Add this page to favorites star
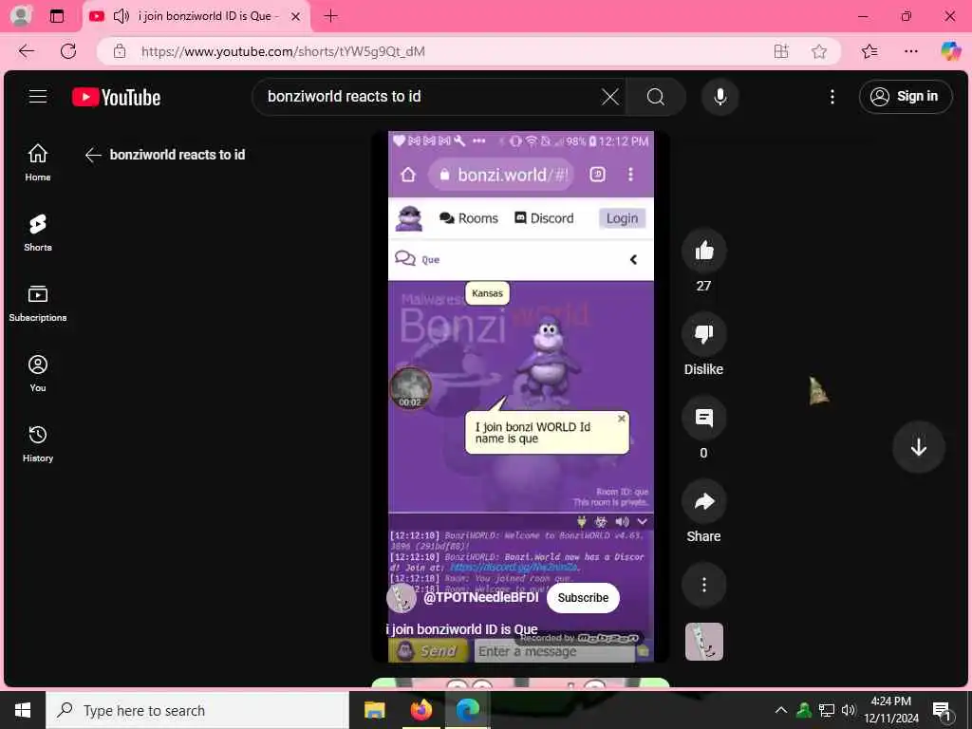This screenshot has width=972, height=729. pos(819,51)
